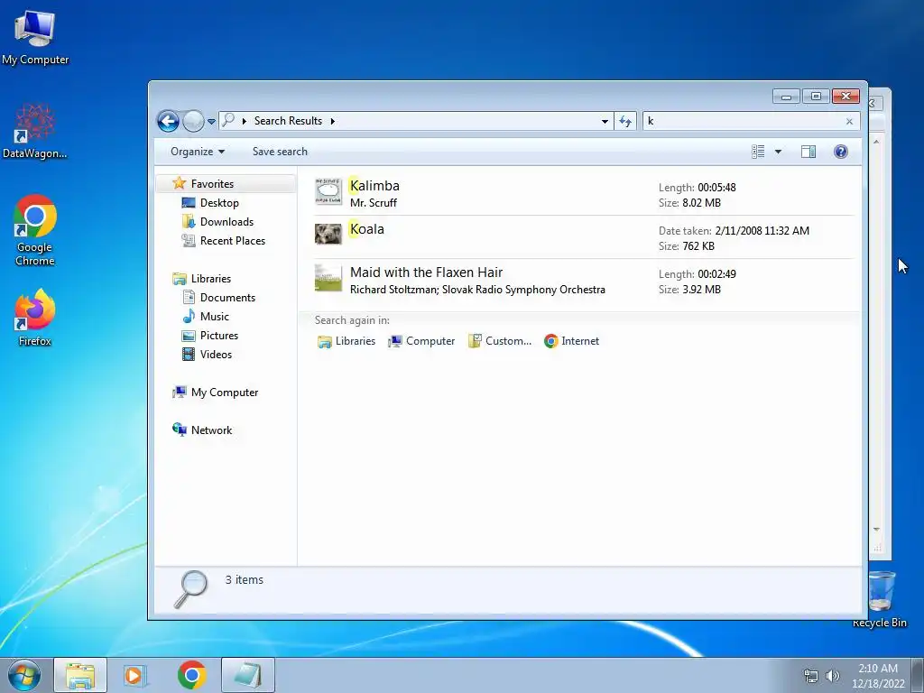Click Windows Explorer taskbar icon
The height and width of the screenshot is (693, 924).
pos(80,676)
